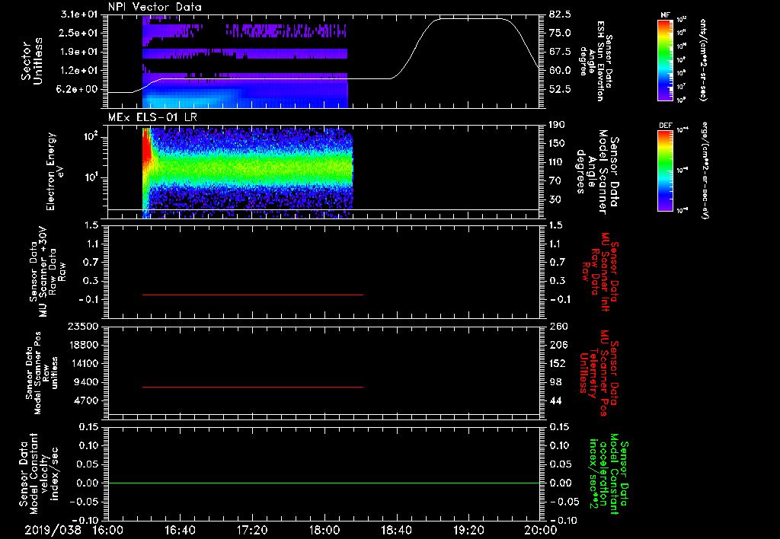Click the NF color bar legend
Image resolution: width=780 pixels, height=539 pixels.
[x=666, y=59]
